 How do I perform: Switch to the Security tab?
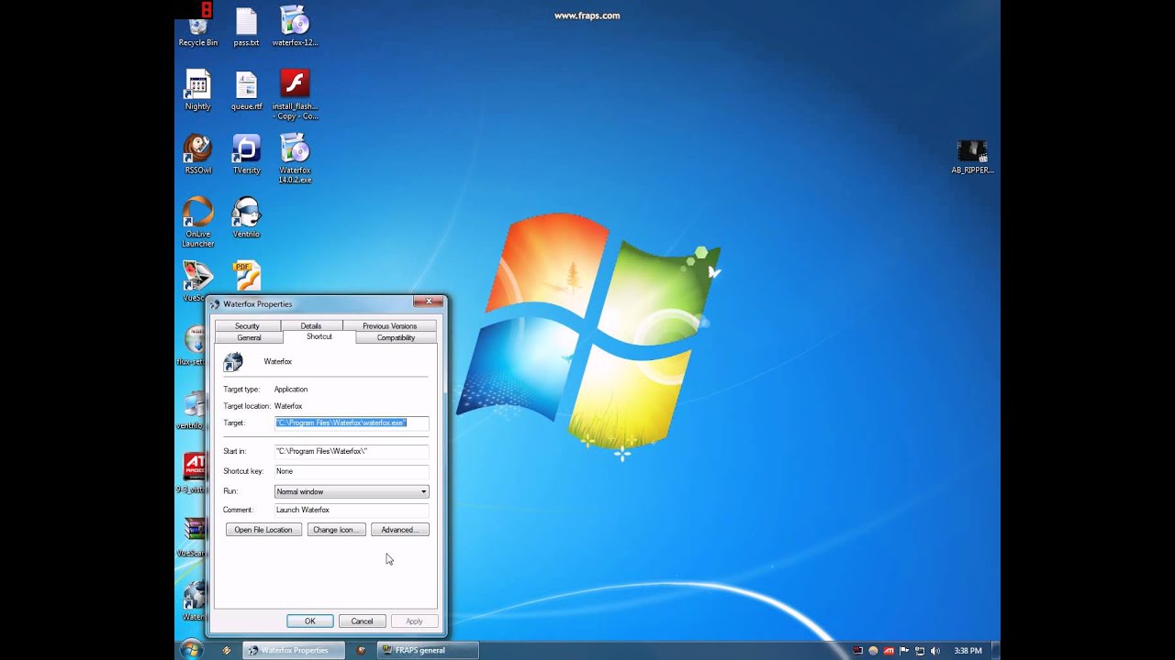(x=247, y=325)
